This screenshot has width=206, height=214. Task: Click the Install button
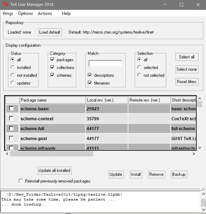tap(136, 174)
